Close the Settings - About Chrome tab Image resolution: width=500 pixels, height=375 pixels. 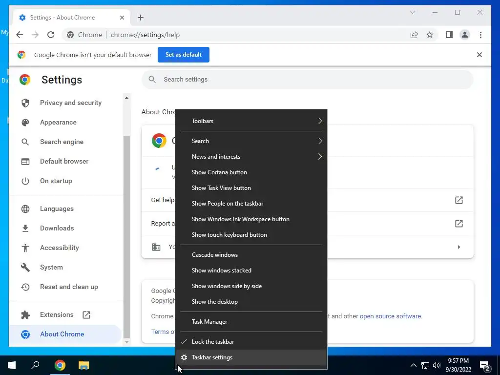pos(122,18)
